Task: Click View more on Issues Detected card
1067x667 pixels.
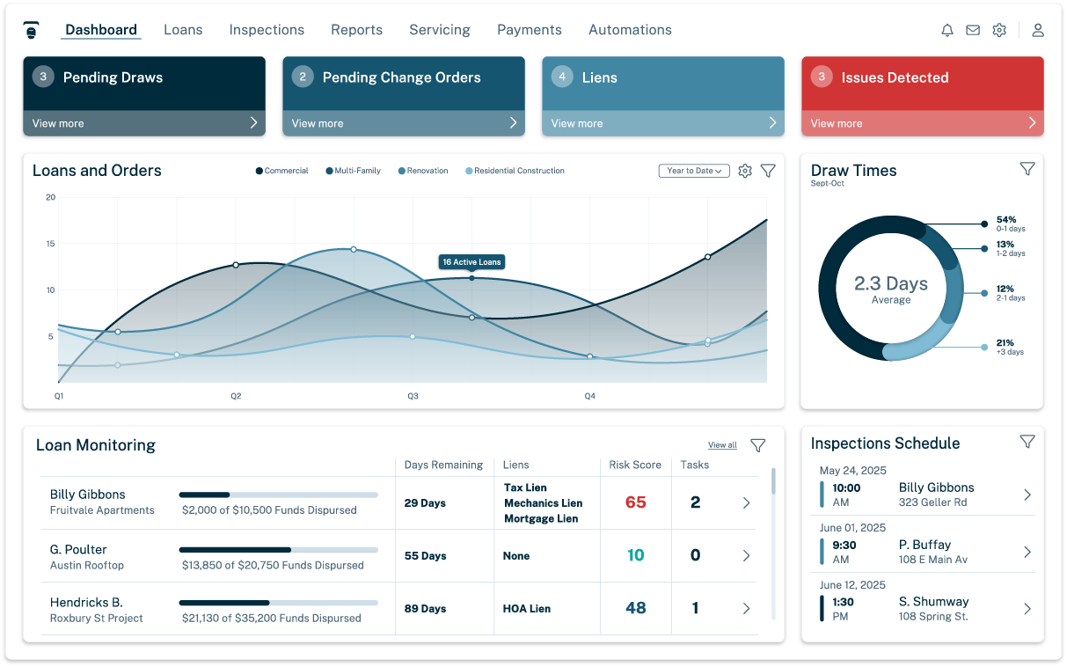Action: pos(922,123)
